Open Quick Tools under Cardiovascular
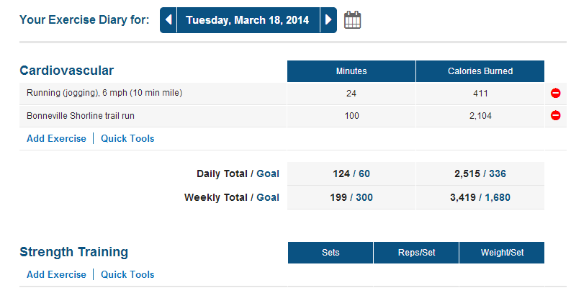The image size is (571, 293). 127,138
